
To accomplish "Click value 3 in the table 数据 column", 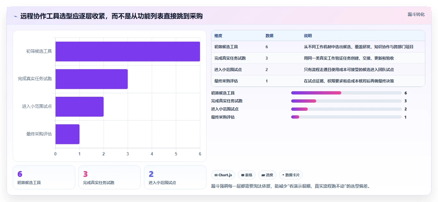I will 267,58.
